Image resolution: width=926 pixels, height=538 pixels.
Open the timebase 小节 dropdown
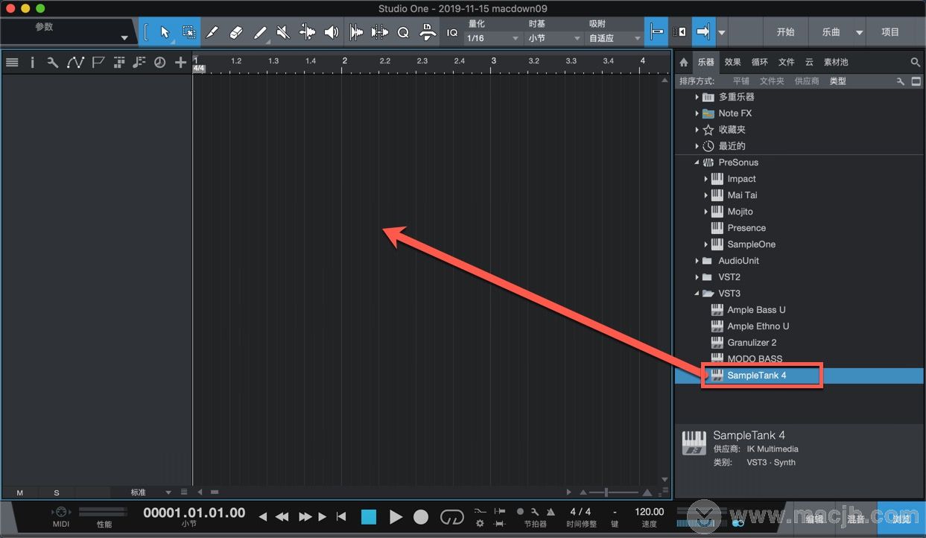click(554, 38)
